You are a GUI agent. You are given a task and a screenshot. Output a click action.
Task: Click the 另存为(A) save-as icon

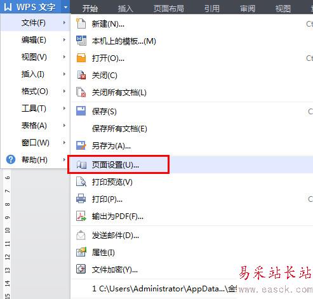tap(81, 145)
